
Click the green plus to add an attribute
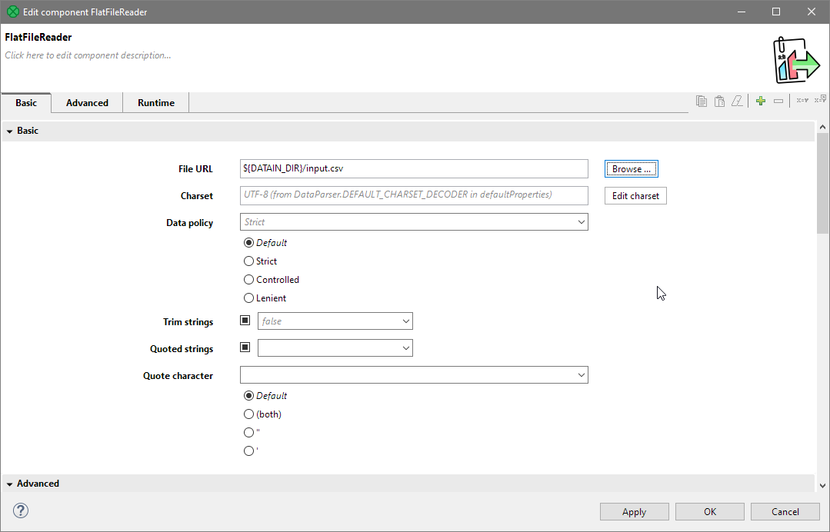click(760, 100)
